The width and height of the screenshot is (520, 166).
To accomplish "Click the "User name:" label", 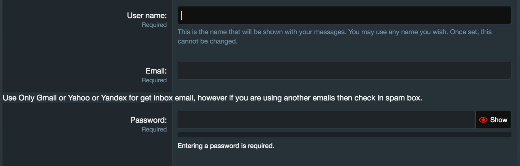I will (147, 16).
